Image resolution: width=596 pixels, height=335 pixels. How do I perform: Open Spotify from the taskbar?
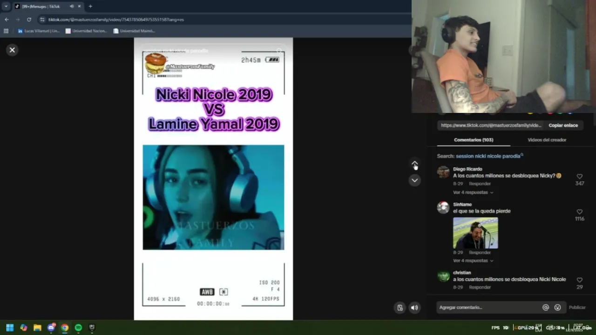tap(78, 328)
